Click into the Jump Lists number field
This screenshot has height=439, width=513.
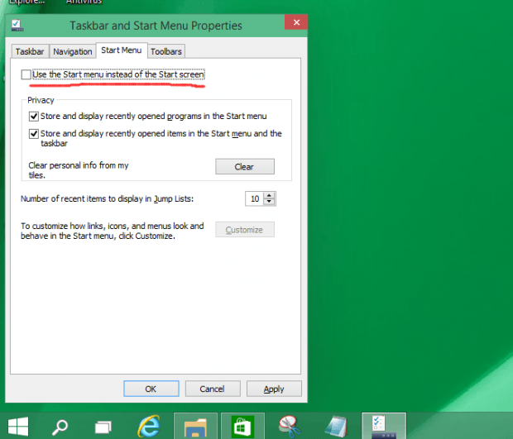255,198
